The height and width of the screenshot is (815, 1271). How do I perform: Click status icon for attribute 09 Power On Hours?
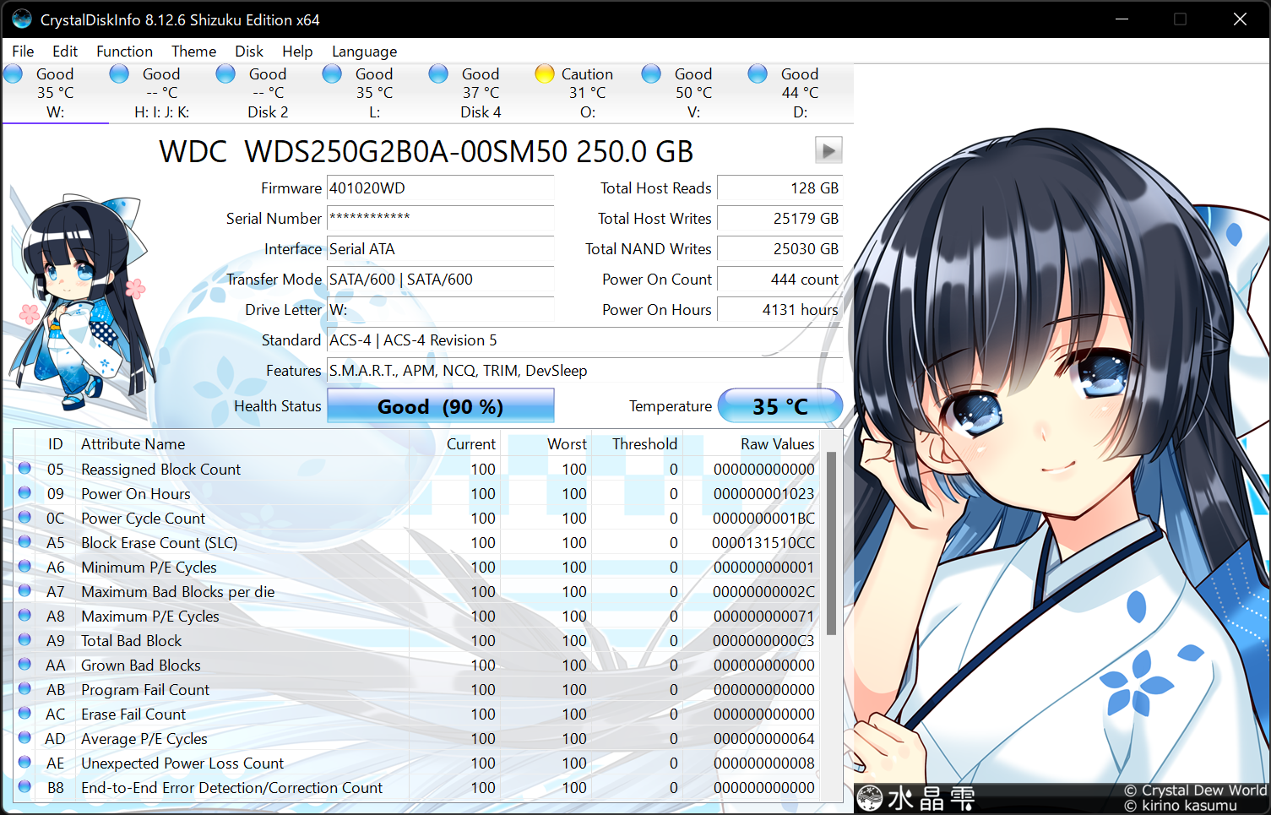coord(24,492)
